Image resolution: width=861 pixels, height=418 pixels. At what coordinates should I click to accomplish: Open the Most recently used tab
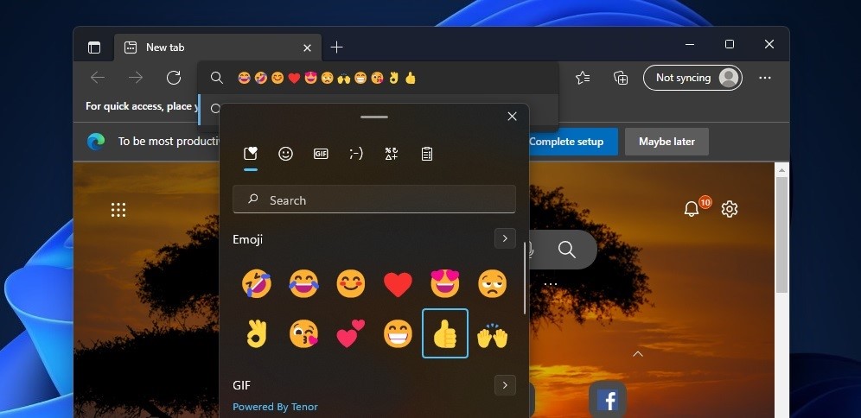click(x=251, y=154)
